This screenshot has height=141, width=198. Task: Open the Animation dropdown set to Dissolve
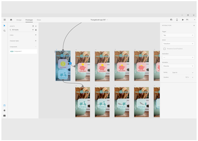(x=178, y=66)
